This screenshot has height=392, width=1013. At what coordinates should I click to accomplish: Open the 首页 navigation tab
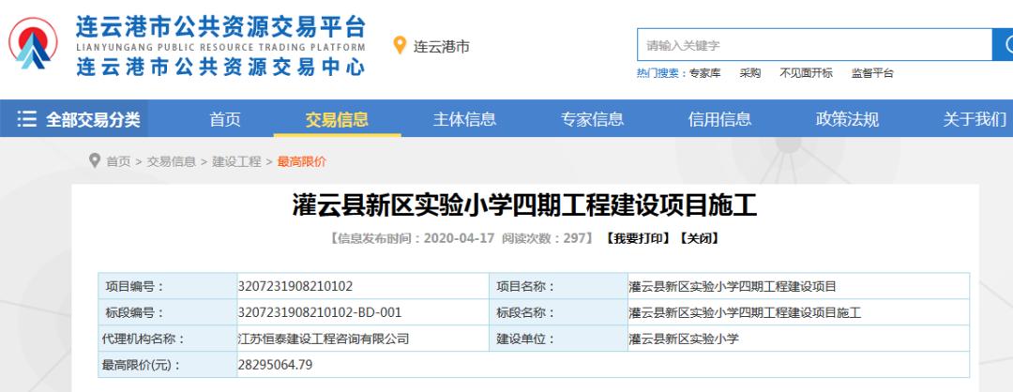click(225, 119)
